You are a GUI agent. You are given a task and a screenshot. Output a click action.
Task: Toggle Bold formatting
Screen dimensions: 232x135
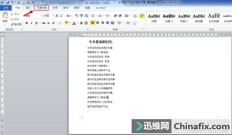(x=26, y=23)
